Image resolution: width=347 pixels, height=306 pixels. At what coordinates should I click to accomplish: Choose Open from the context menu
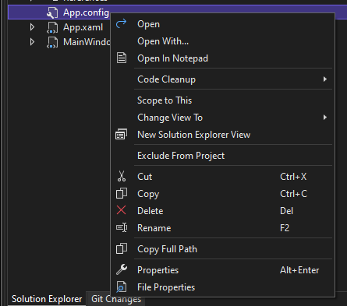(x=223, y=24)
